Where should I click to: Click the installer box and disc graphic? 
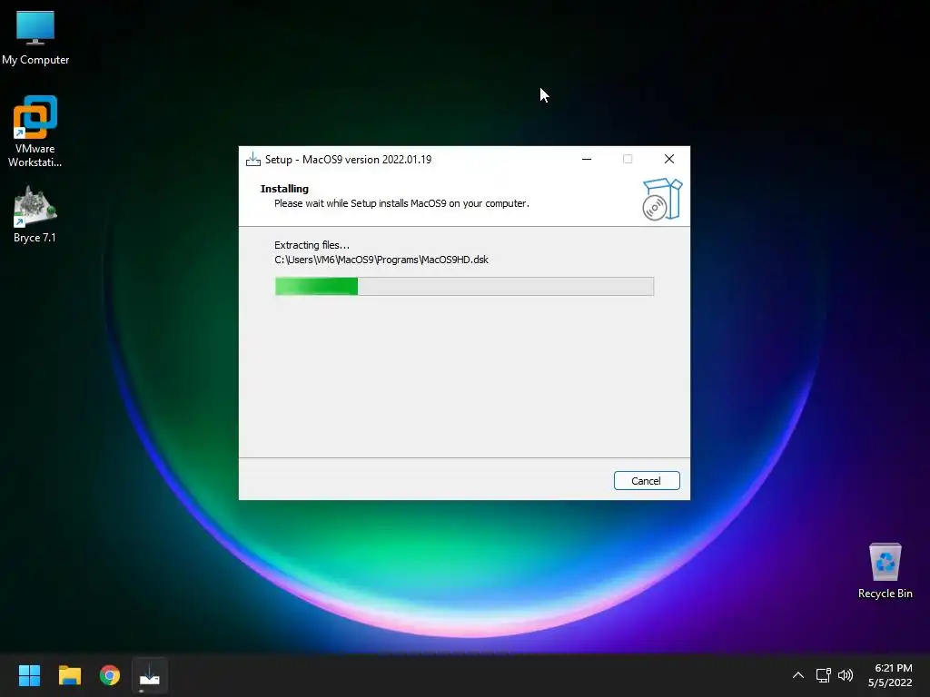662,199
